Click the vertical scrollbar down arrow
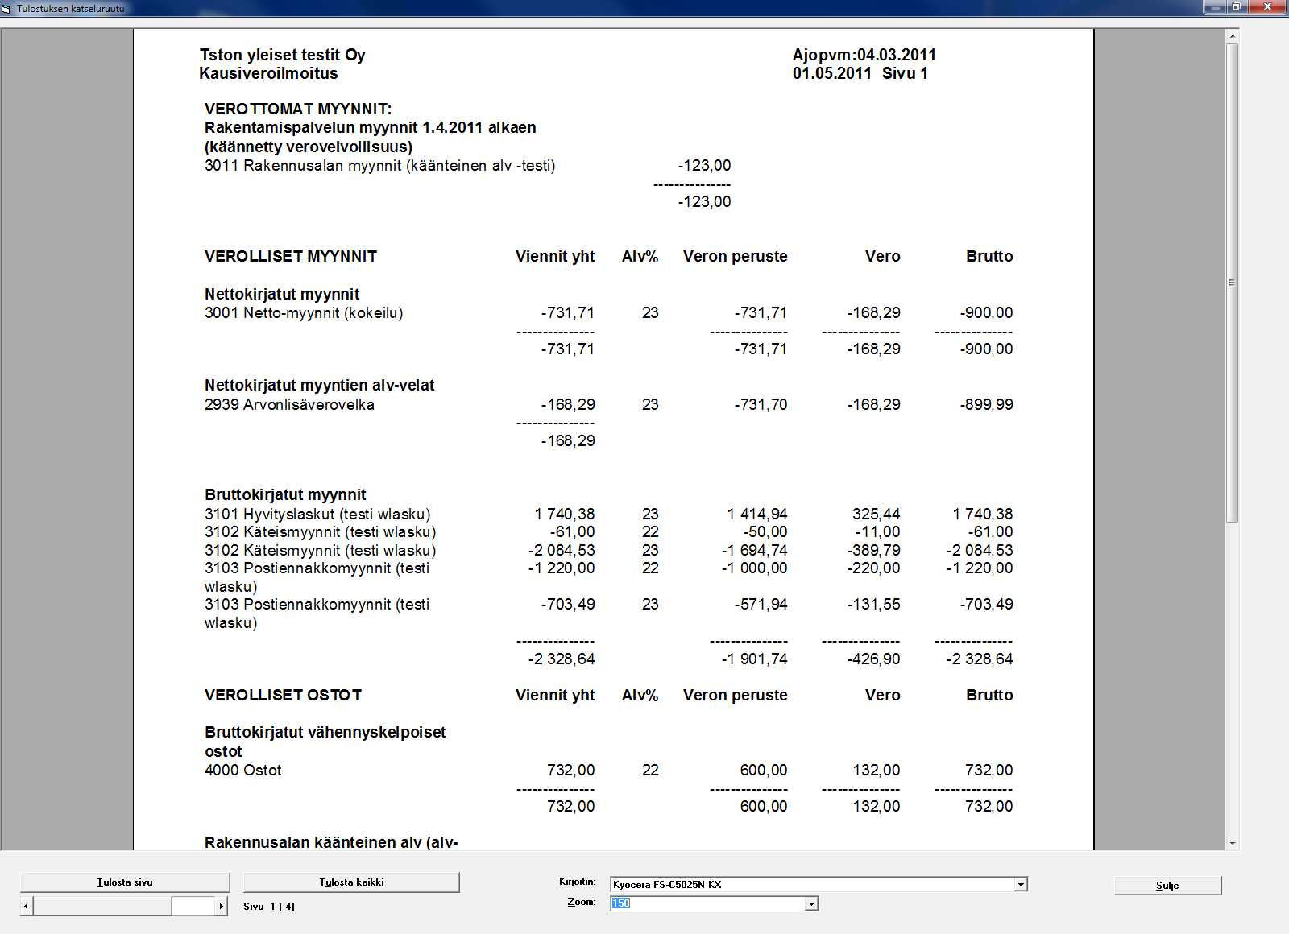The image size is (1289, 934). pos(1232,844)
